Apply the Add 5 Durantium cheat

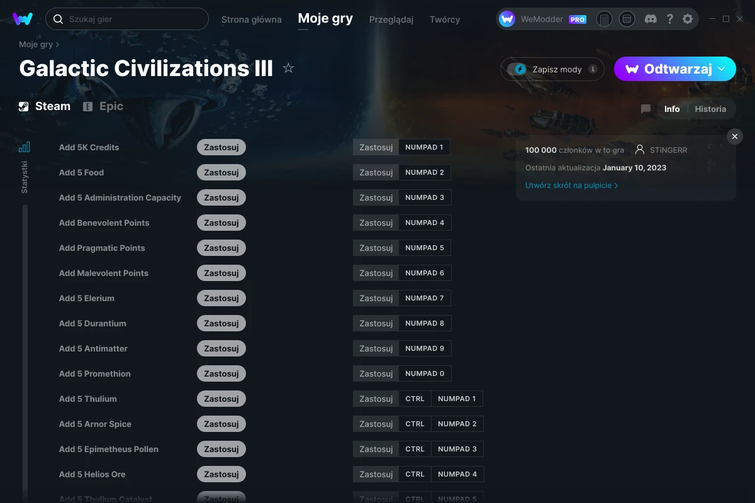pos(221,323)
